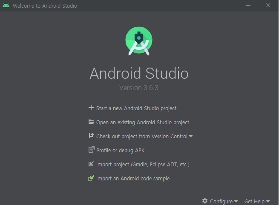Click the Version Control checkout icon
The width and height of the screenshot is (279, 205).
pos(91,136)
